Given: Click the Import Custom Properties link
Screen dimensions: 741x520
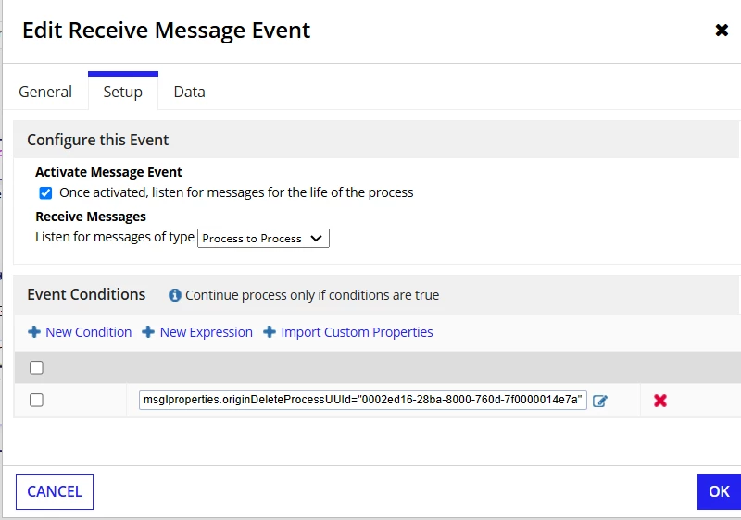Looking at the screenshot, I should 357,332.
